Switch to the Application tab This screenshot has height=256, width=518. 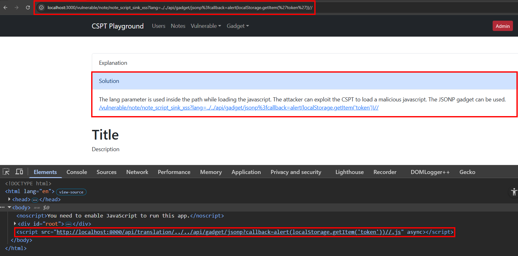coord(246,172)
